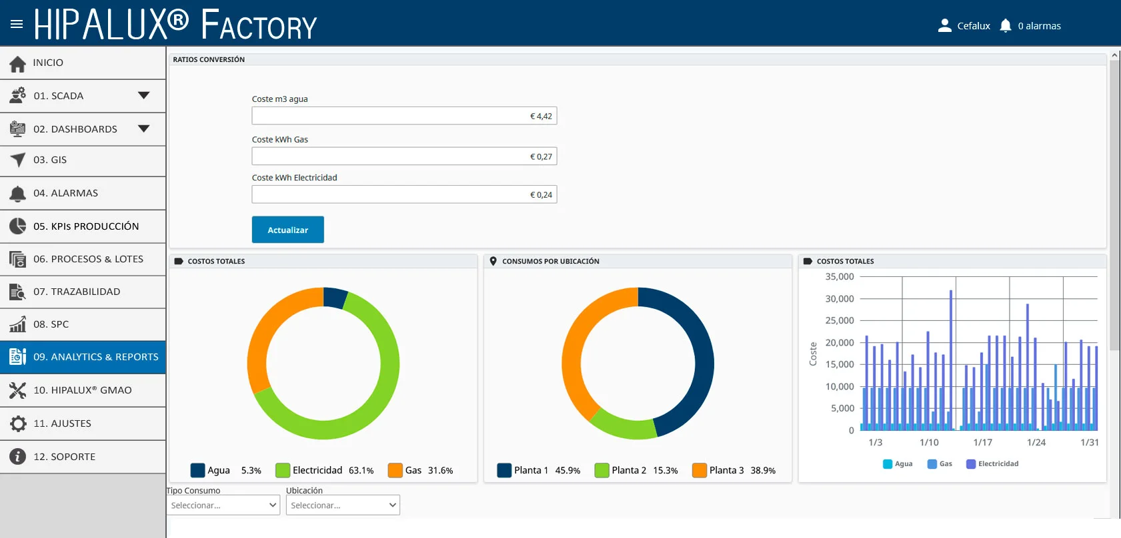The width and height of the screenshot is (1121, 538).
Task: Click the SOPORTE info icon
Action: click(18, 457)
